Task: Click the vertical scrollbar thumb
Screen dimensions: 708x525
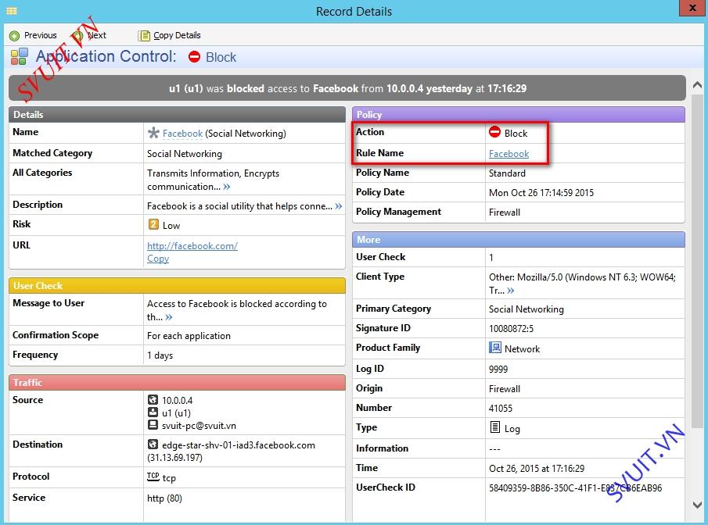Action: click(x=697, y=260)
